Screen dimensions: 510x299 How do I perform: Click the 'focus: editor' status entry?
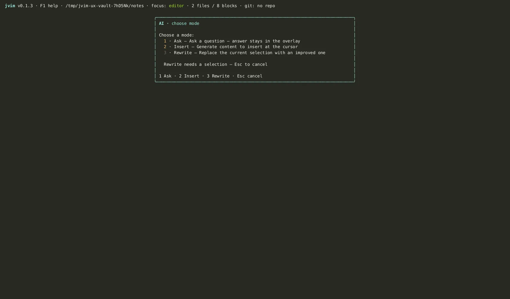pos(168,6)
